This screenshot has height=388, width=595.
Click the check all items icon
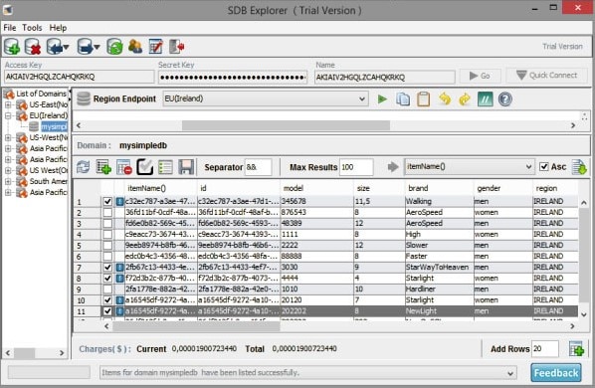click(144, 167)
